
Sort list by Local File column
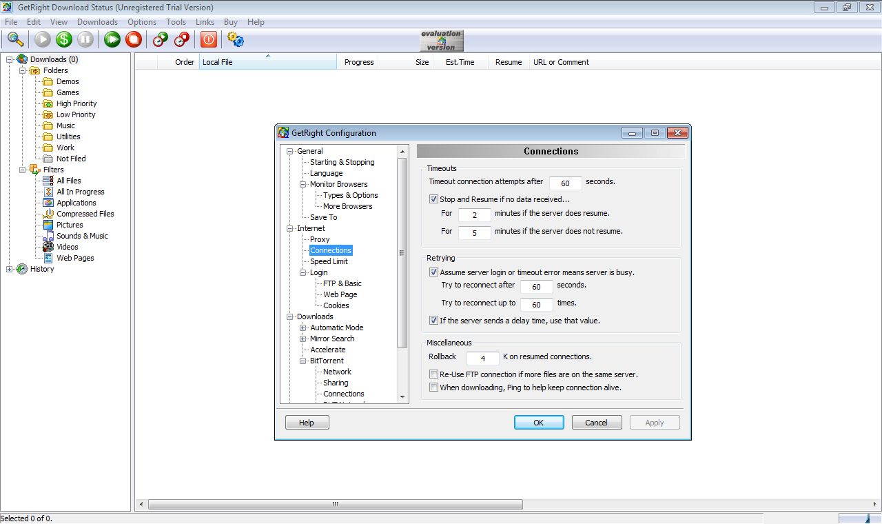click(x=267, y=62)
